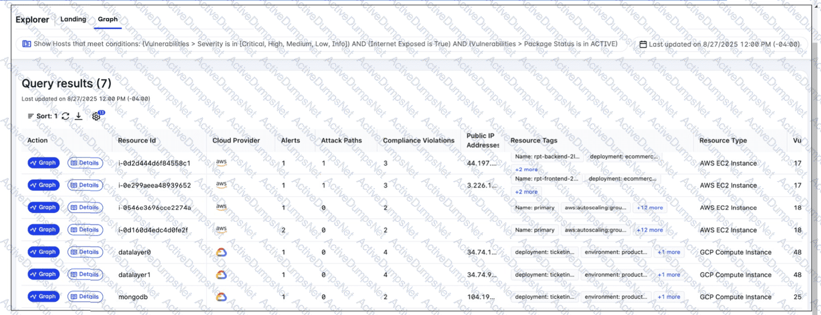This screenshot has height=315, width=821.
Task: Click the query filter icon in search bar
Action: tap(27, 44)
